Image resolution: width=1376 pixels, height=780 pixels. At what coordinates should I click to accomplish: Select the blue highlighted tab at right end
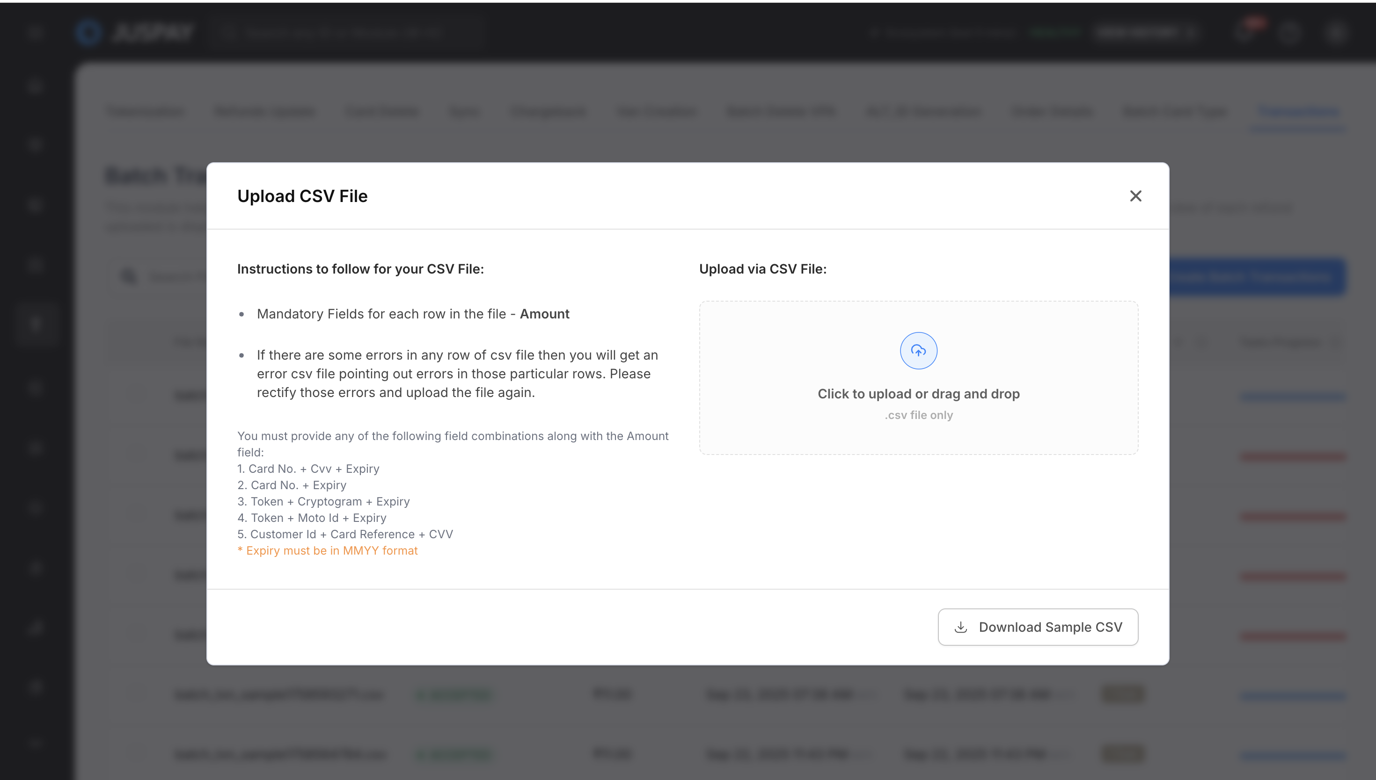(1297, 111)
